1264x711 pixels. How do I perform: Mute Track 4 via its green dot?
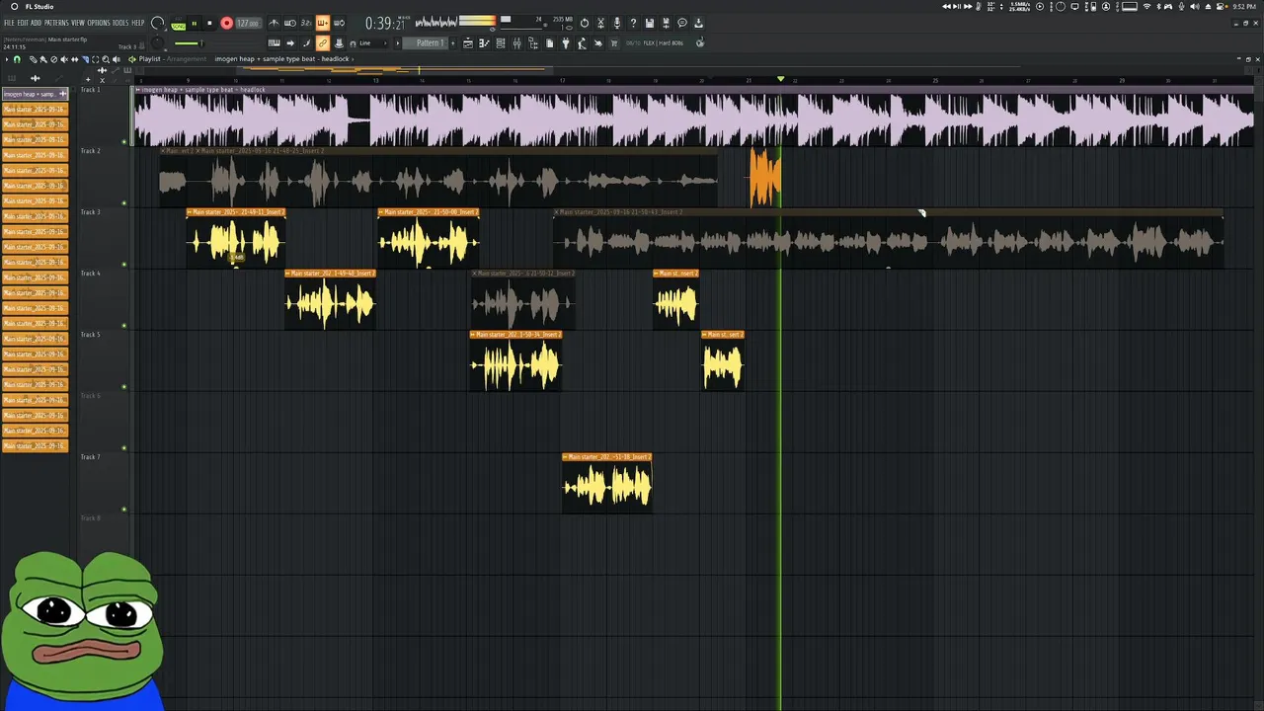(x=124, y=326)
